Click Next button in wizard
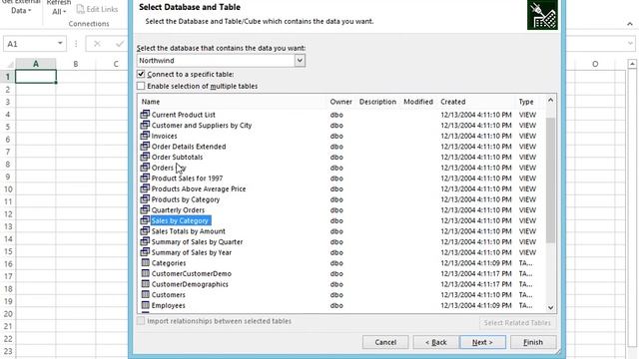The height and width of the screenshot is (359, 639). [482, 342]
